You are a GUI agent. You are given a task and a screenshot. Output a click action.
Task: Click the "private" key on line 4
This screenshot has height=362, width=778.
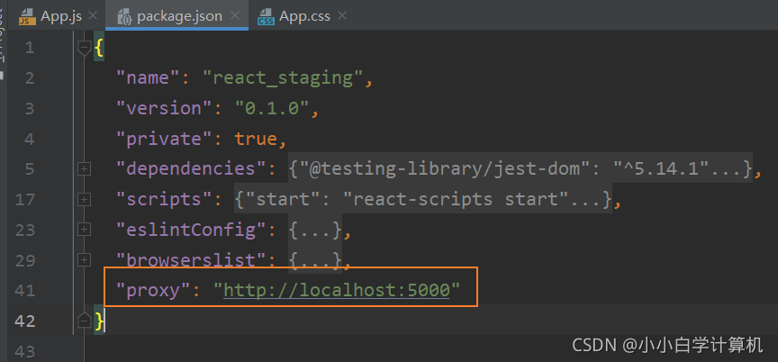pos(164,139)
